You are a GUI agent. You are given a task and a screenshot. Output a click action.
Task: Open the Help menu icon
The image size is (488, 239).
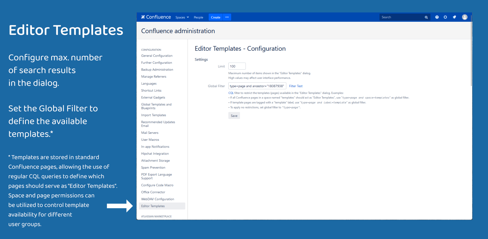(437, 17)
